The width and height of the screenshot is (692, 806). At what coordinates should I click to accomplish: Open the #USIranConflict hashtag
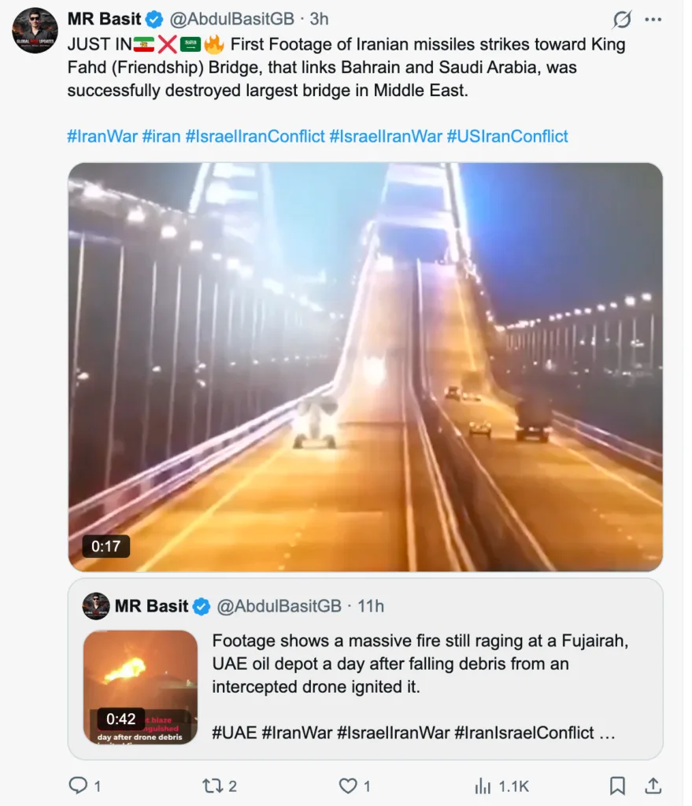click(507, 136)
